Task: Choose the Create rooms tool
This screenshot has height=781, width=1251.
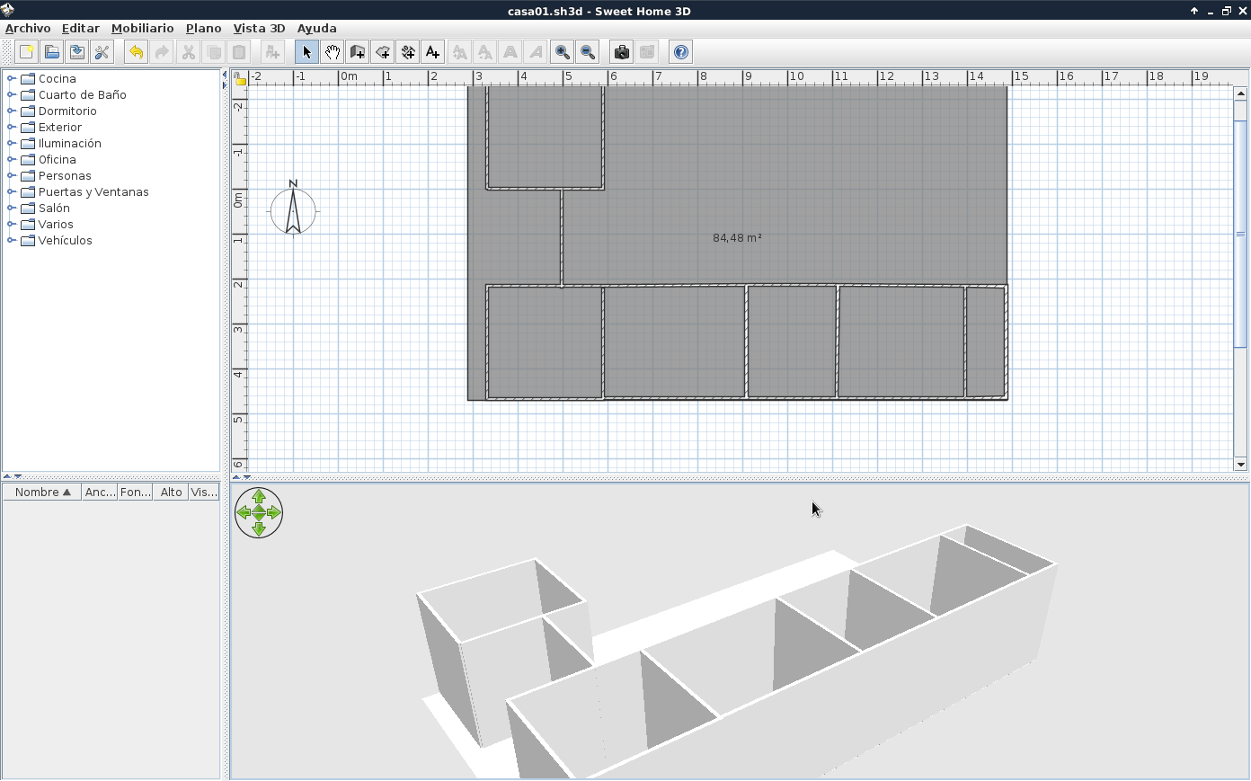Action: [x=382, y=52]
